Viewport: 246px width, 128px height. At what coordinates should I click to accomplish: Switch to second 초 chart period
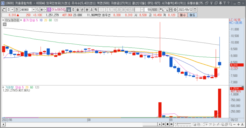[91, 10]
